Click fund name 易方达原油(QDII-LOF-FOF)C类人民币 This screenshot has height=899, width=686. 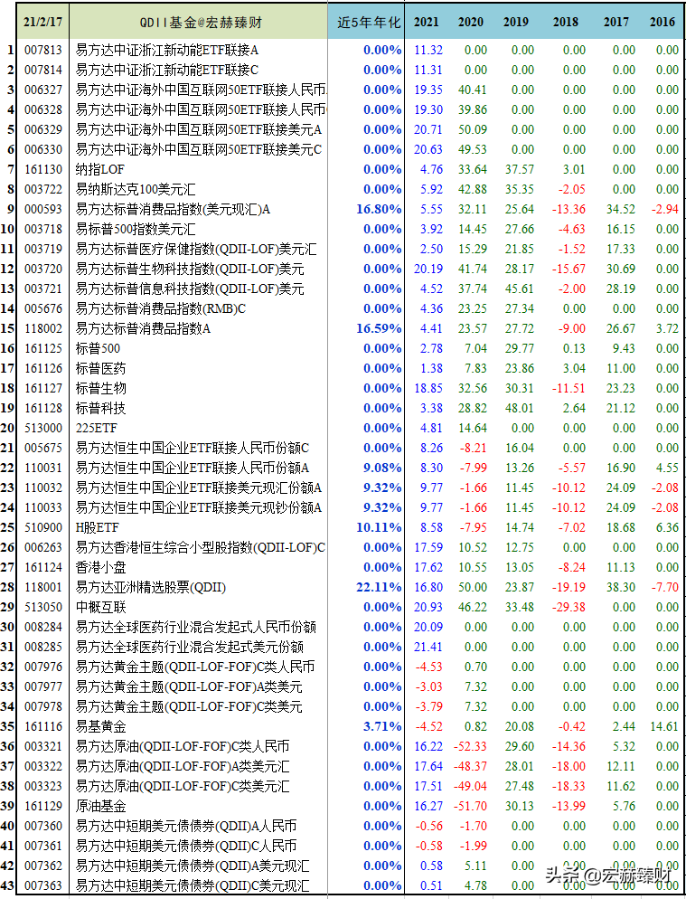coord(183,746)
